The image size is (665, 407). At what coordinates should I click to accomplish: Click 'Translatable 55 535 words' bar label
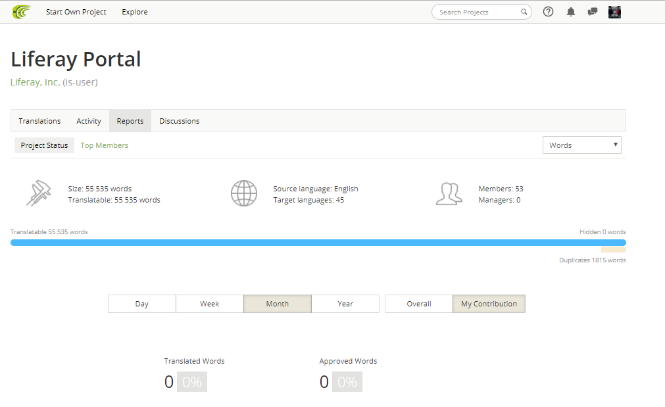click(49, 232)
